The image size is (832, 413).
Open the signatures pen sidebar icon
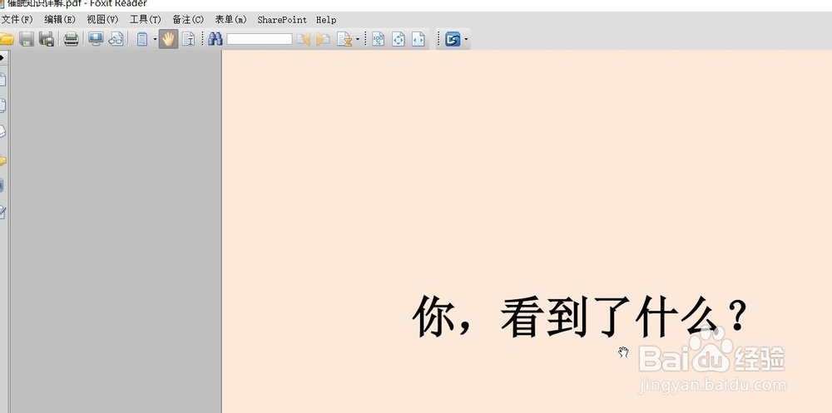(2, 213)
